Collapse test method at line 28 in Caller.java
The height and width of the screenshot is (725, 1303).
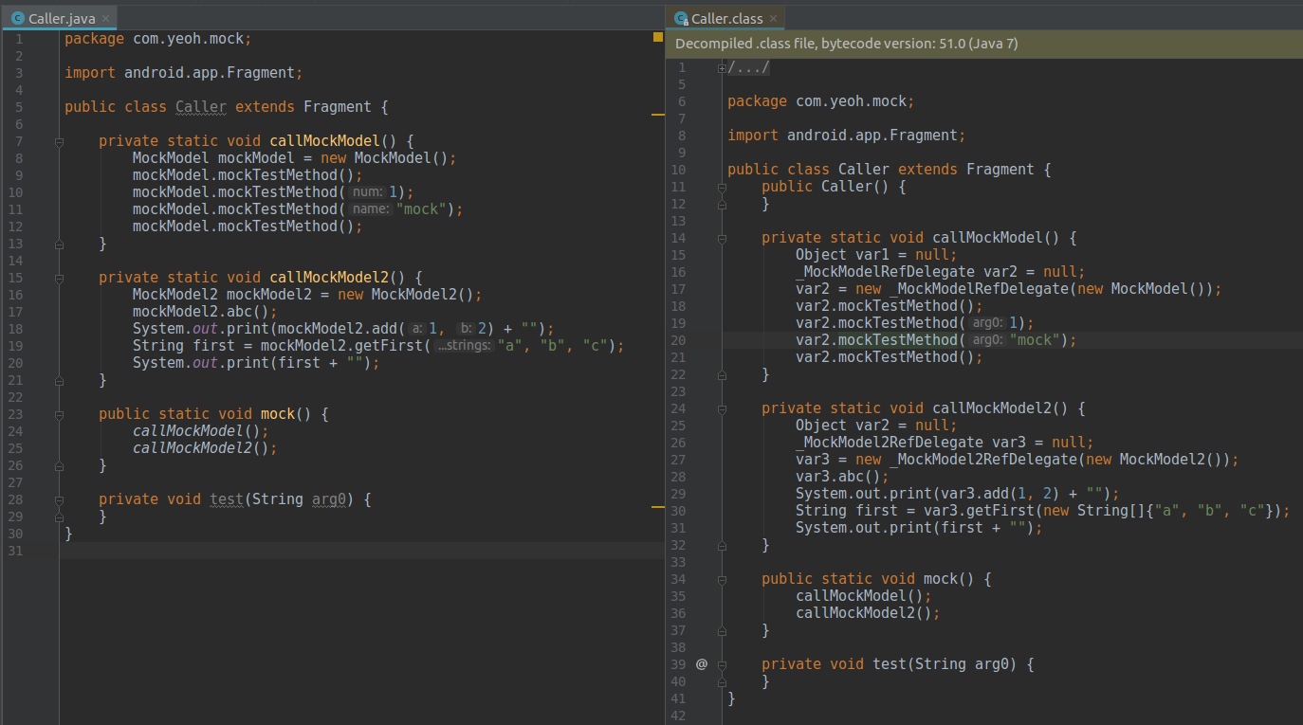click(59, 499)
